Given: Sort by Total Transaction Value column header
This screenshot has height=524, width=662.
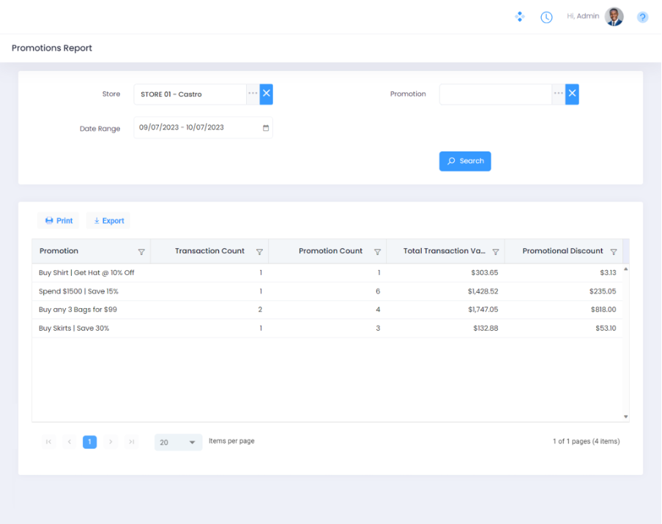Looking at the screenshot, I should pyautogui.click(x=444, y=251).
